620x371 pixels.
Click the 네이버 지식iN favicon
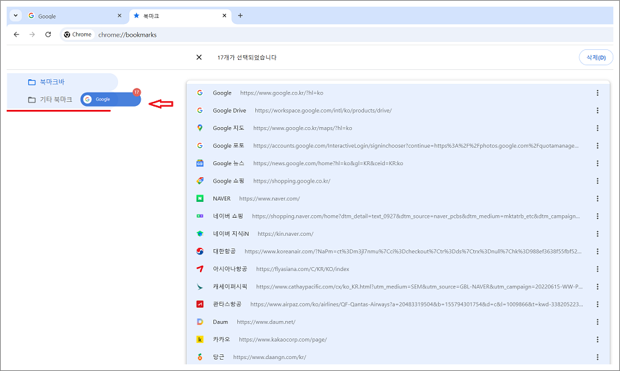tap(200, 234)
